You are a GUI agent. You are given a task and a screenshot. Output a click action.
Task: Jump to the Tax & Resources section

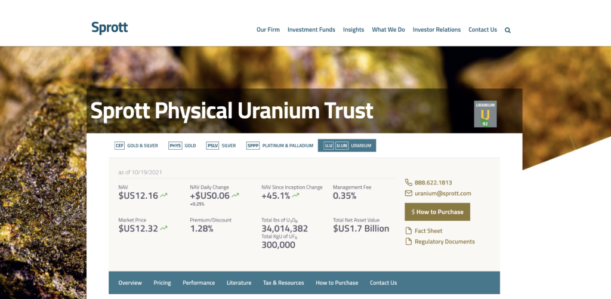283,283
